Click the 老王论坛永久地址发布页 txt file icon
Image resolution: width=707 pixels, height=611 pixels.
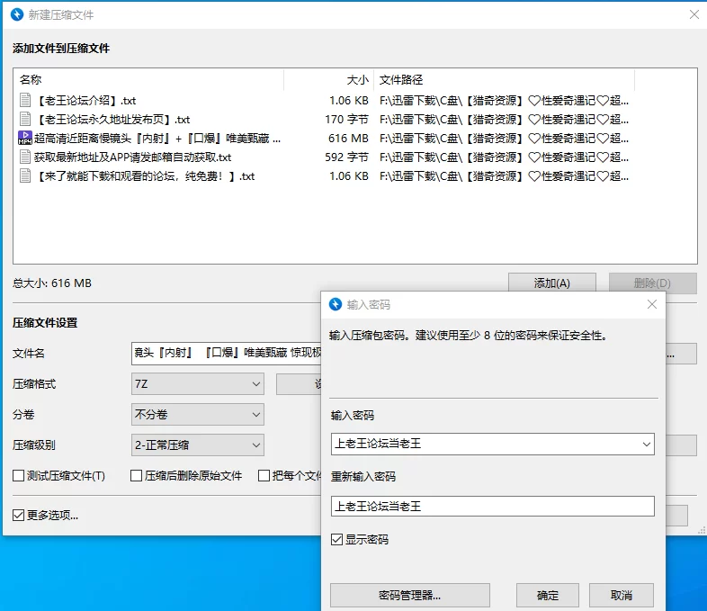point(25,119)
